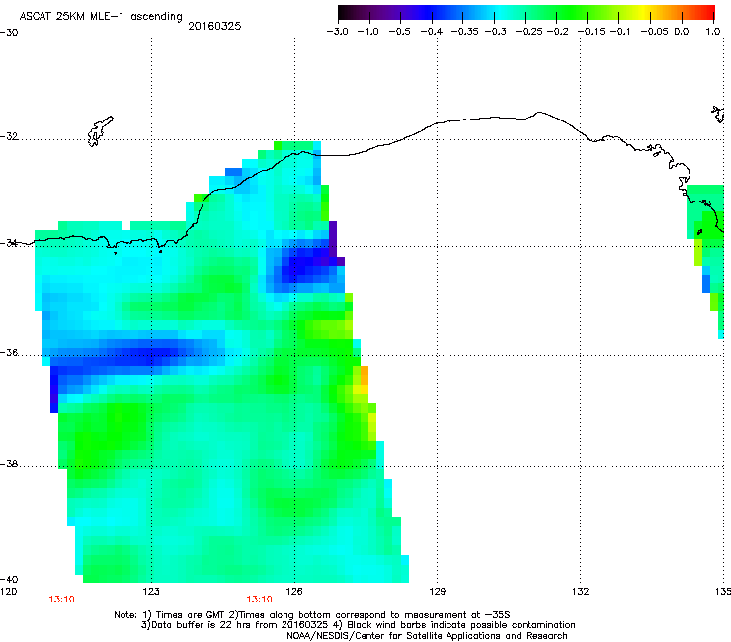Click the red 13:10 time left of 123
Image resolution: width=731 pixels, height=642 pixels.
(61, 600)
